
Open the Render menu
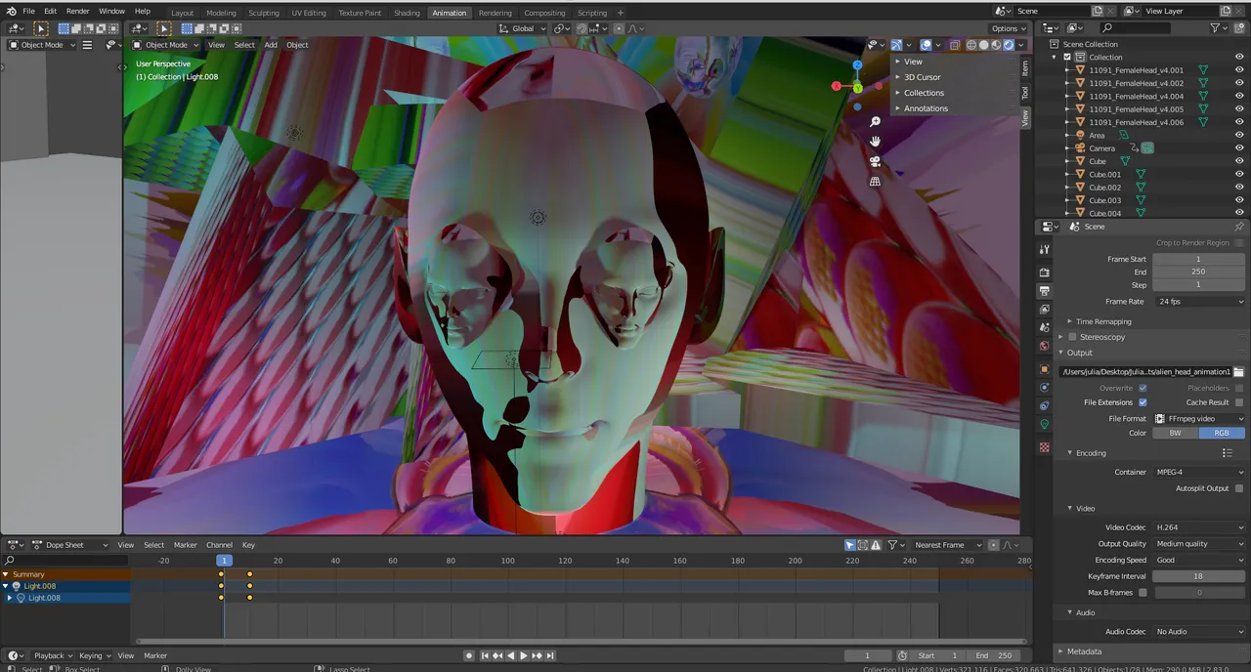point(77,11)
